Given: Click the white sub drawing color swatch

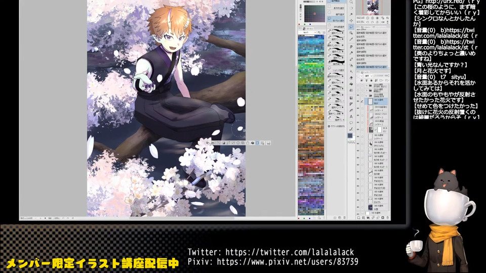Looking at the screenshot, I should click(354, 139).
